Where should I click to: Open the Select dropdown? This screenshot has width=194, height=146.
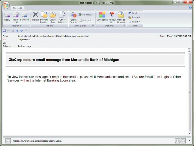point(134,22)
